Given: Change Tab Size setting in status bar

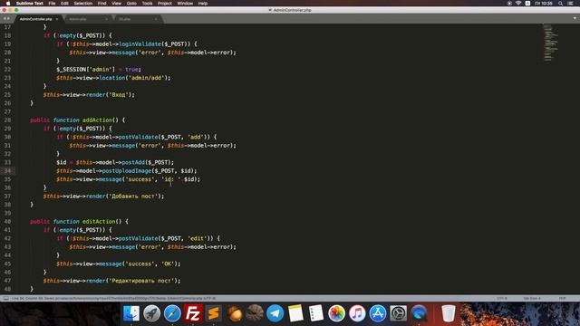Looking at the screenshot, I should 532,298.
